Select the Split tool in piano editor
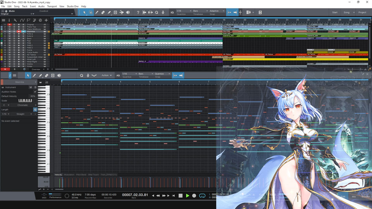The width and height of the screenshot is (372, 209). pos(34,75)
